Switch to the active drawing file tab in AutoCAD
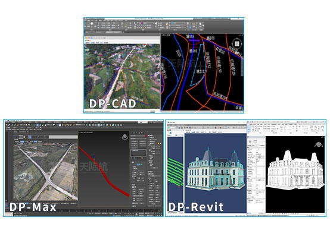330x227 pixels. click(114, 32)
